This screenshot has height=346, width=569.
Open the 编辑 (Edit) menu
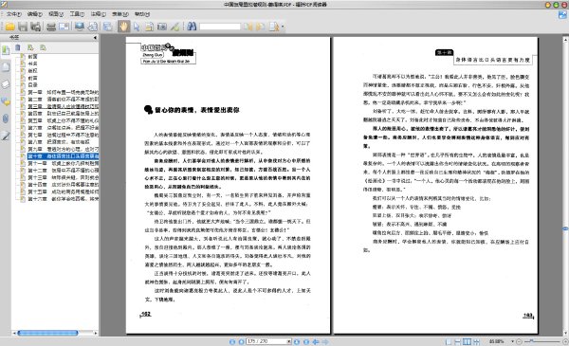click(35, 14)
